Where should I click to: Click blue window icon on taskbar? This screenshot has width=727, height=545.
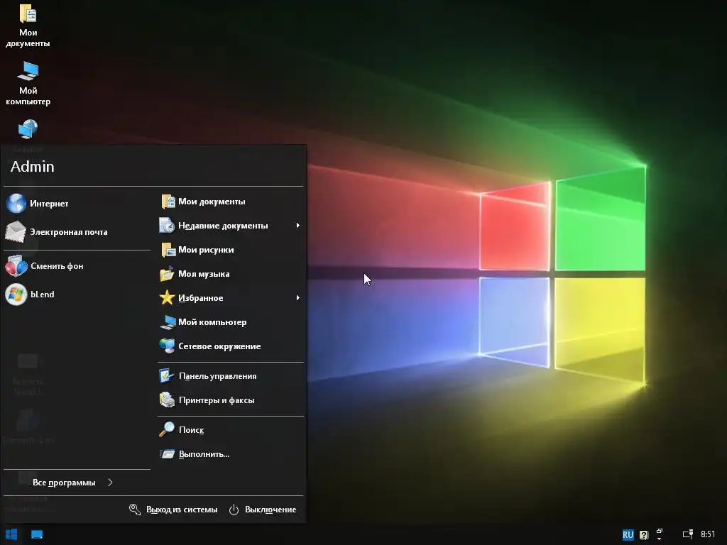(37, 534)
